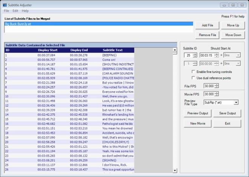Select subtitle row 2 'Come on!'

[69, 60]
